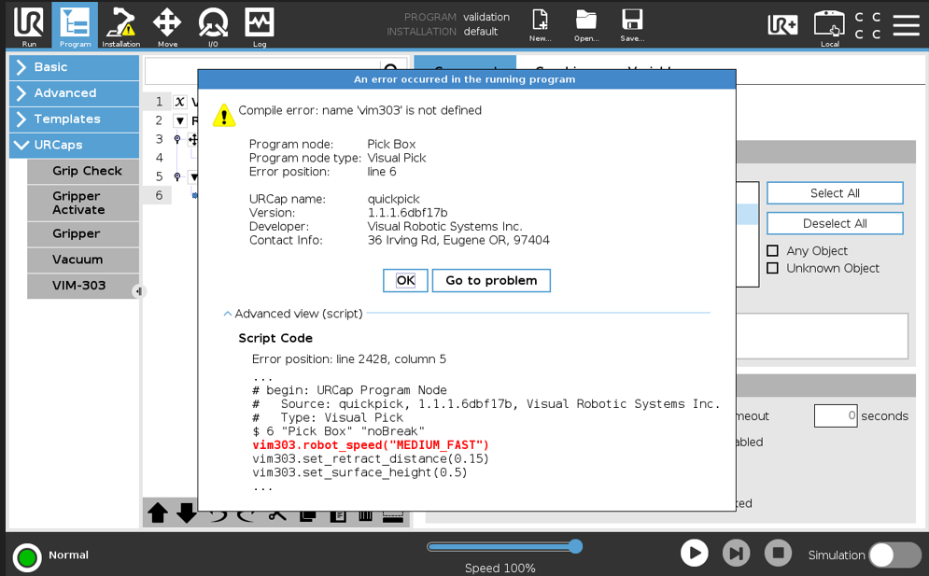The height and width of the screenshot is (576, 929).
Task: Click vim303.set_surface_height(0.5) line
Action: coord(359,472)
